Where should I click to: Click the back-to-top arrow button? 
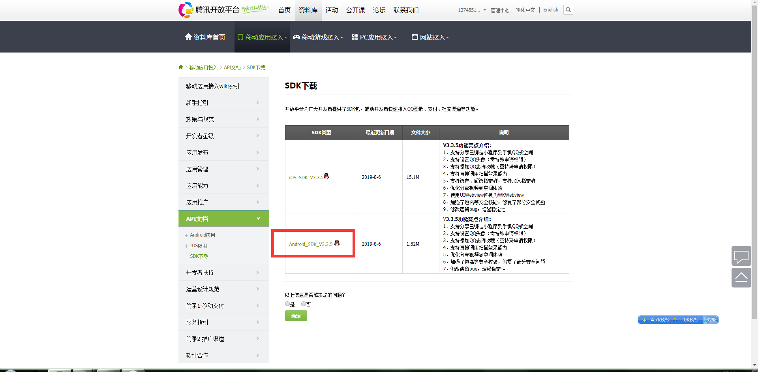(741, 278)
